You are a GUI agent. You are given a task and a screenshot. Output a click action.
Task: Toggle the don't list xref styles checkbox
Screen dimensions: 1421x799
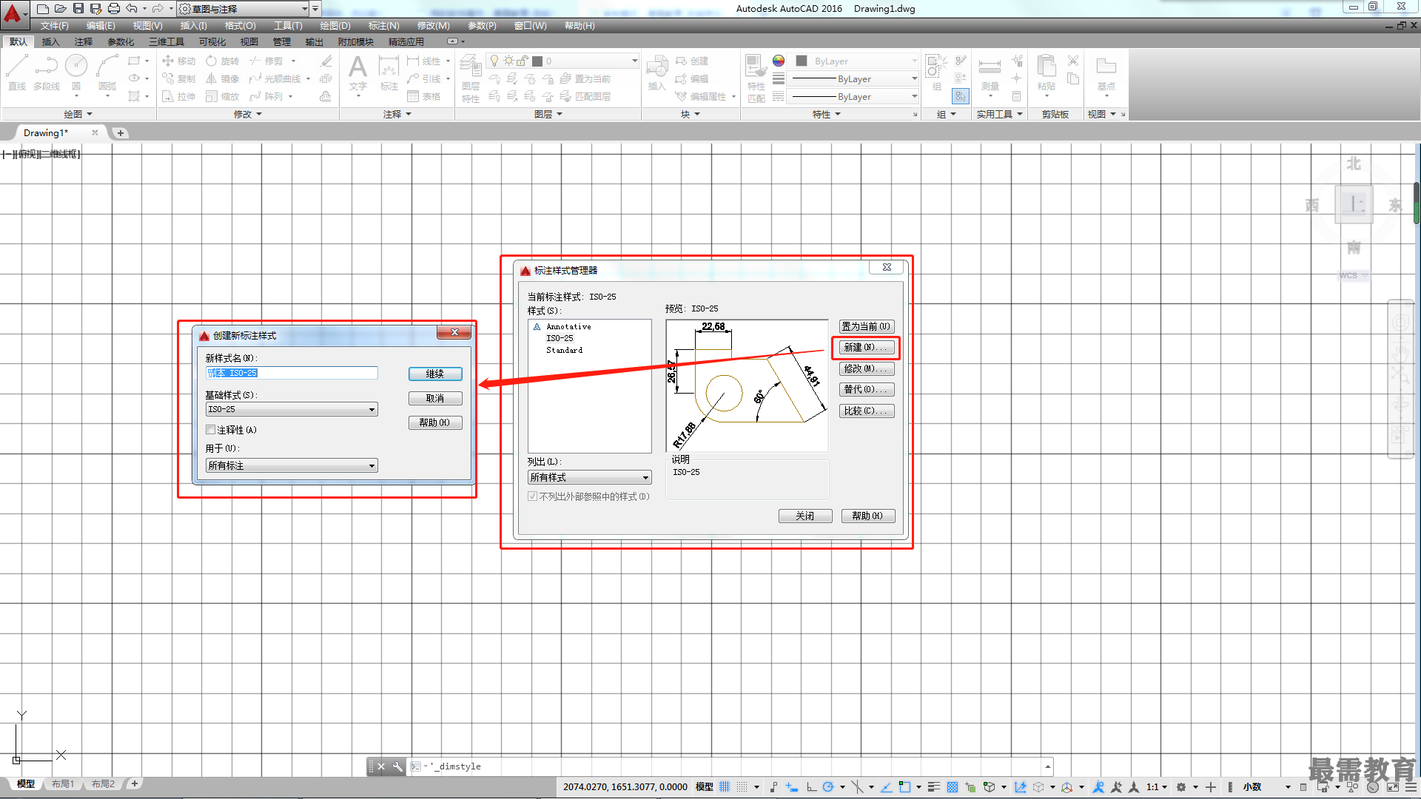click(533, 496)
